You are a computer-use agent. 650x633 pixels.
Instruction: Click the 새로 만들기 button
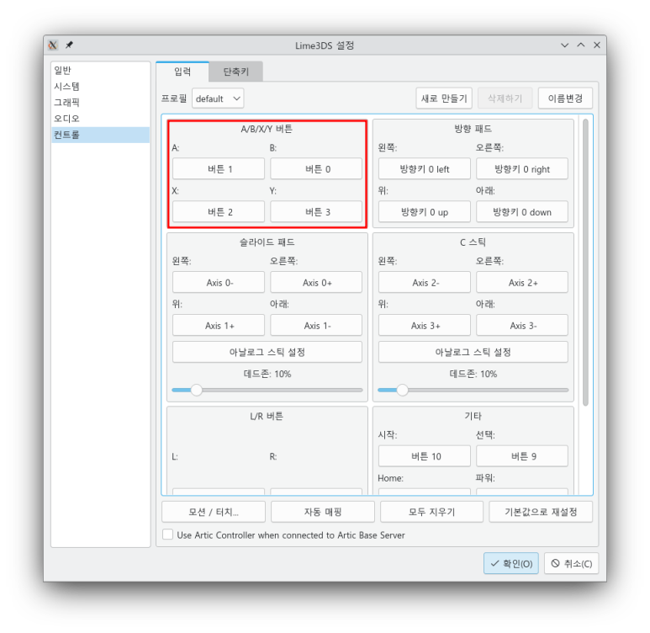(x=444, y=98)
